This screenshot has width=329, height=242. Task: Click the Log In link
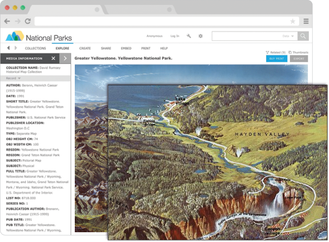point(175,36)
